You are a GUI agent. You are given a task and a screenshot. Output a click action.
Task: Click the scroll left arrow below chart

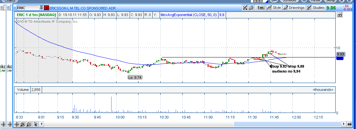[x=42, y=124]
